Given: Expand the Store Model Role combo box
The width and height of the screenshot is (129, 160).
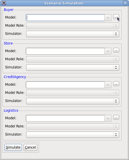Looking at the screenshot, I should coord(72,59).
